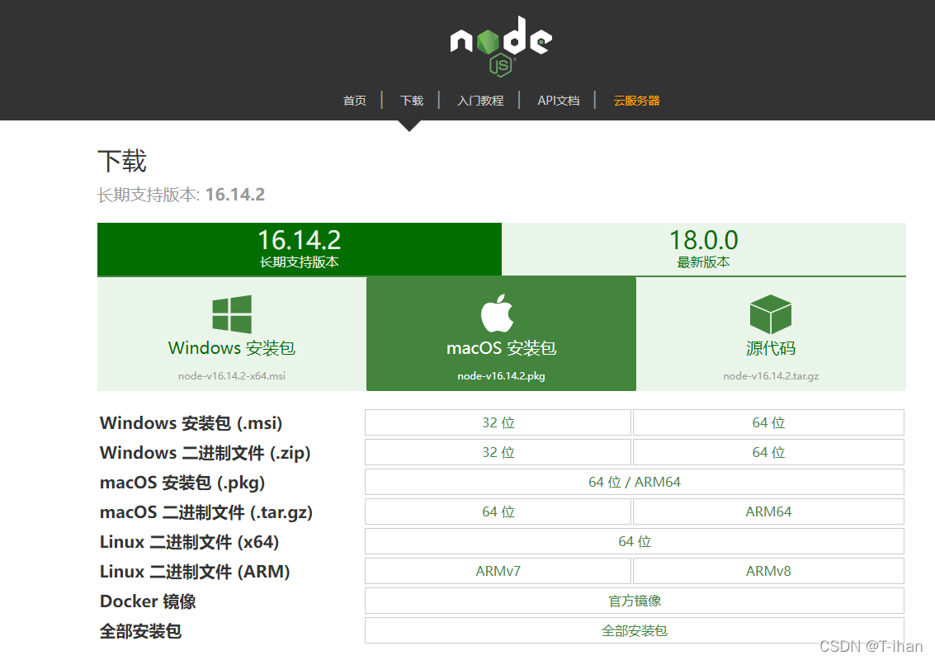
Task: Click the Docker 镜像 row label
Action: coord(147,601)
